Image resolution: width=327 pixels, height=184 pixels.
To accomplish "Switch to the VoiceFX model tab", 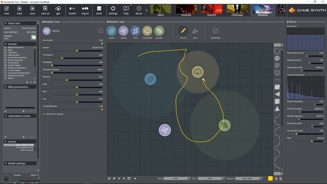I will click(212, 10).
